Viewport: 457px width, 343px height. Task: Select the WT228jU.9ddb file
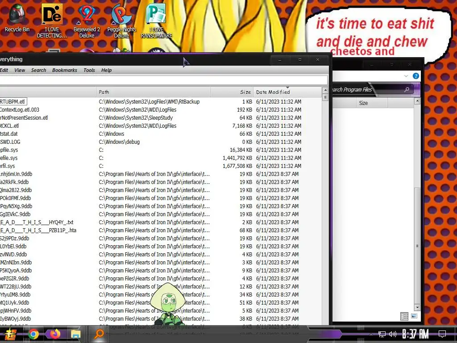tap(161, 286)
